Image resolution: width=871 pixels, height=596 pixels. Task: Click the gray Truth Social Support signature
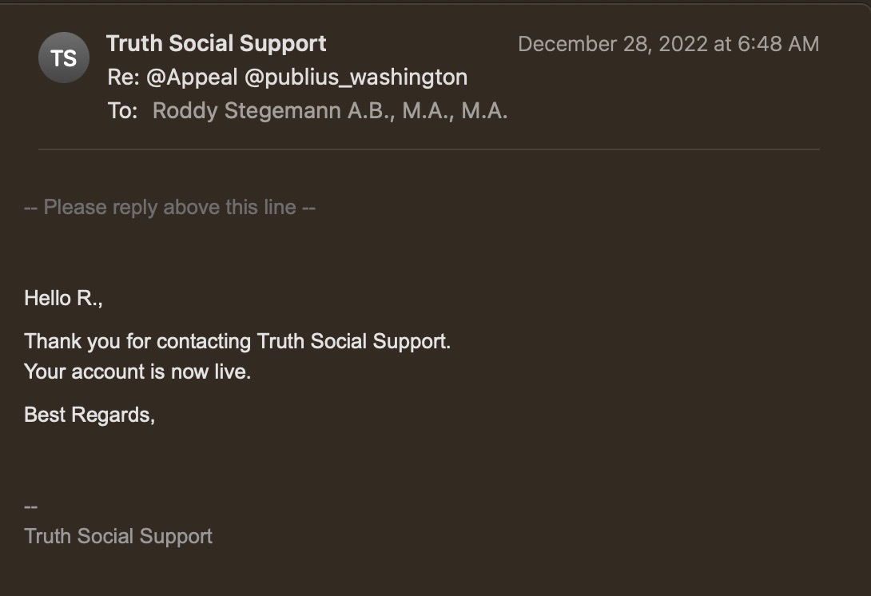(x=118, y=536)
